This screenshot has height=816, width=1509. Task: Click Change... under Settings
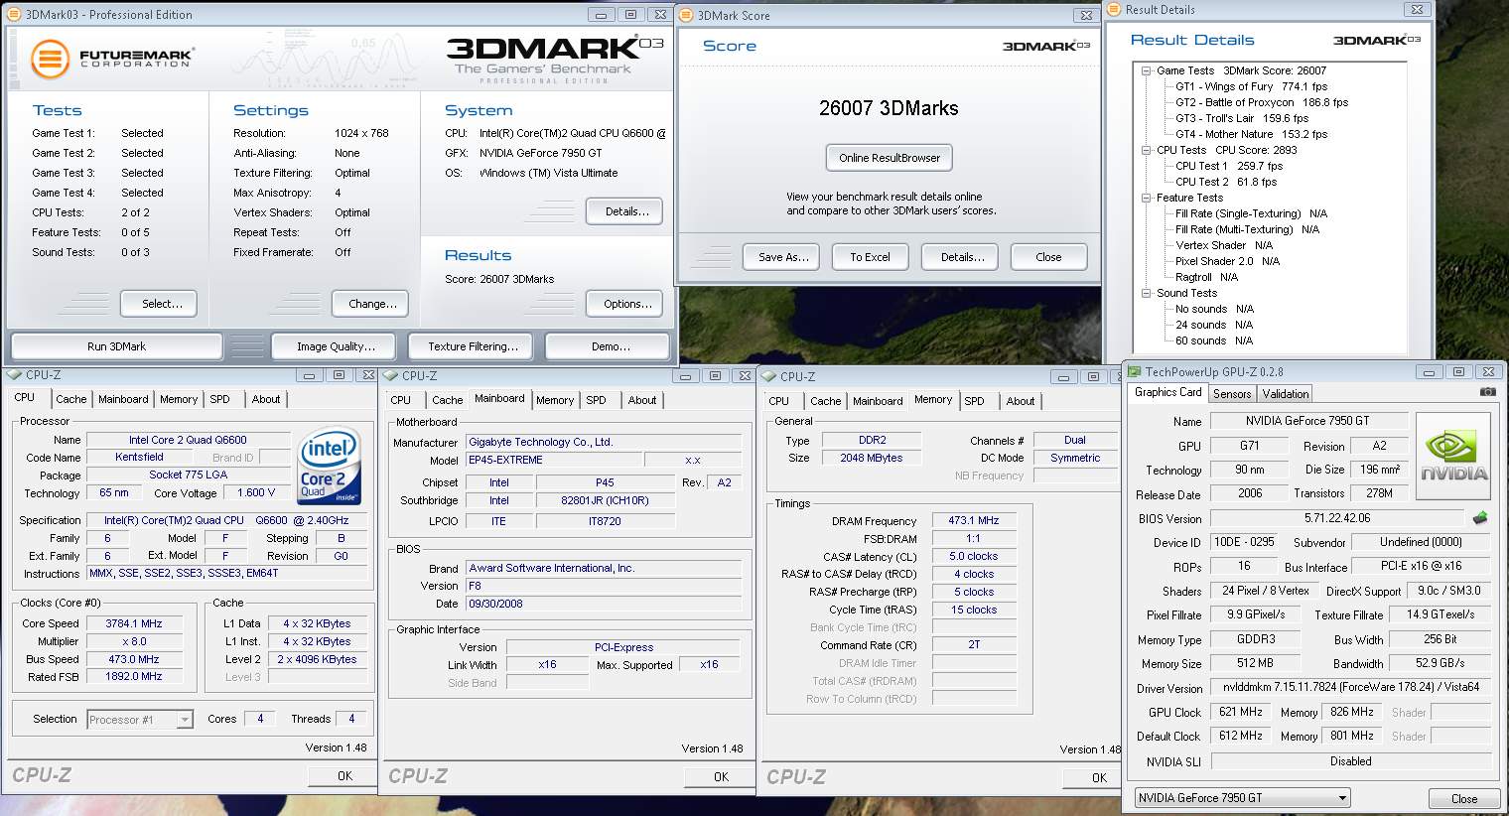(372, 304)
